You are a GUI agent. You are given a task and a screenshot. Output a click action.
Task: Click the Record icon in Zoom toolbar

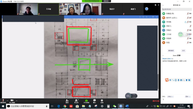102,101
